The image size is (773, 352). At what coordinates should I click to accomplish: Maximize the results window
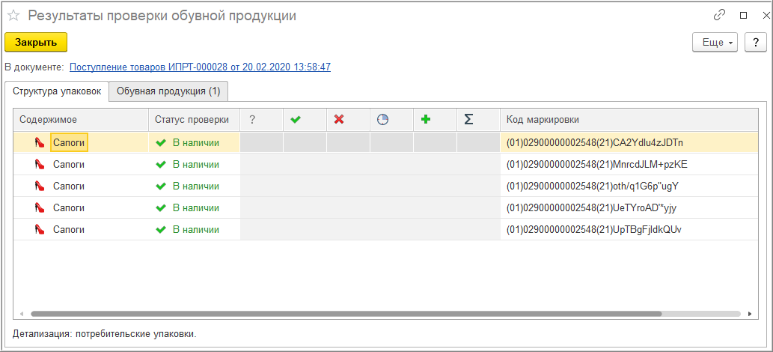tap(743, 15)
